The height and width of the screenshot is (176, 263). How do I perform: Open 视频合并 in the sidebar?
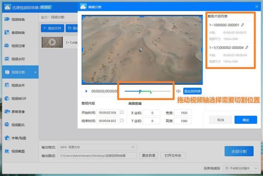click(x=18, y=85)
